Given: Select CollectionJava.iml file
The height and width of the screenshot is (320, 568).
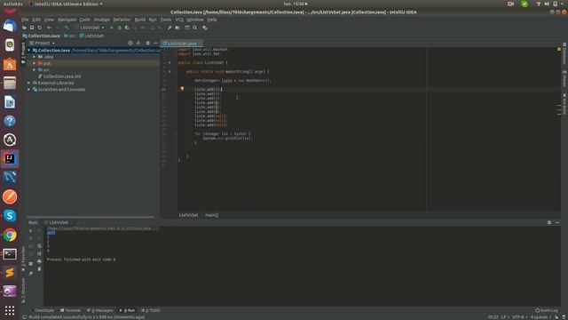Looking at the screenshot, I should coord(59,76).
